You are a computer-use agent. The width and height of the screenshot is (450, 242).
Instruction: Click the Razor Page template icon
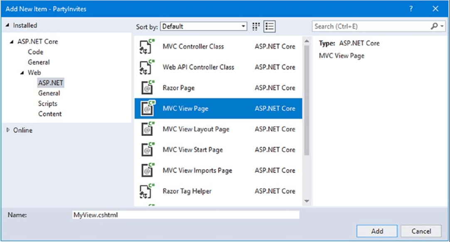tap(147, 88)
